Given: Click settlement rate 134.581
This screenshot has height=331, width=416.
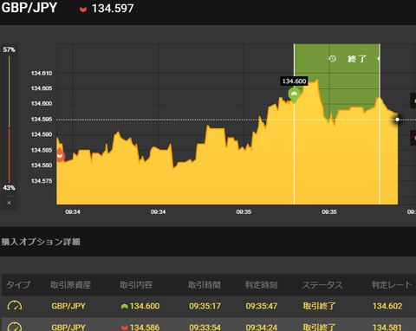Looking at the screenshot, I should [x=387, y=328].
